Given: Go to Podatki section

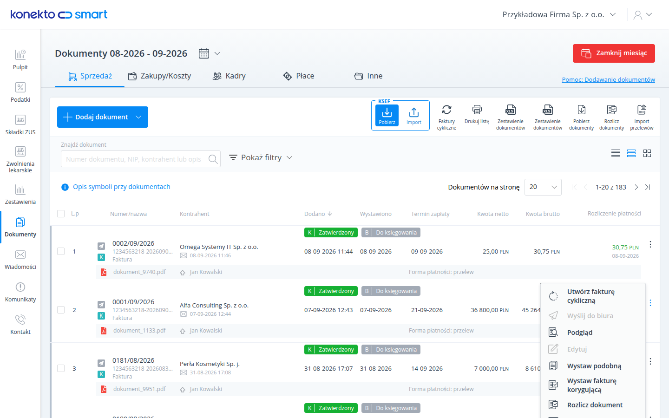Looking at the screenshot, I should pyautogui.click(x=20, y=92).
